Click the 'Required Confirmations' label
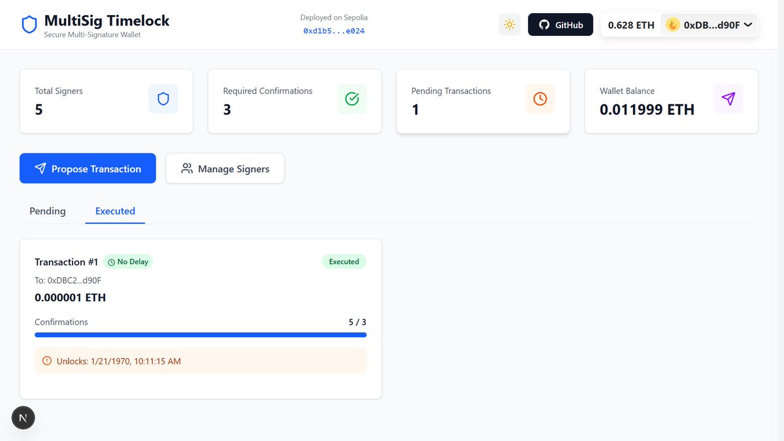This screenshot has width=784, height=441. tap(268, 91)
